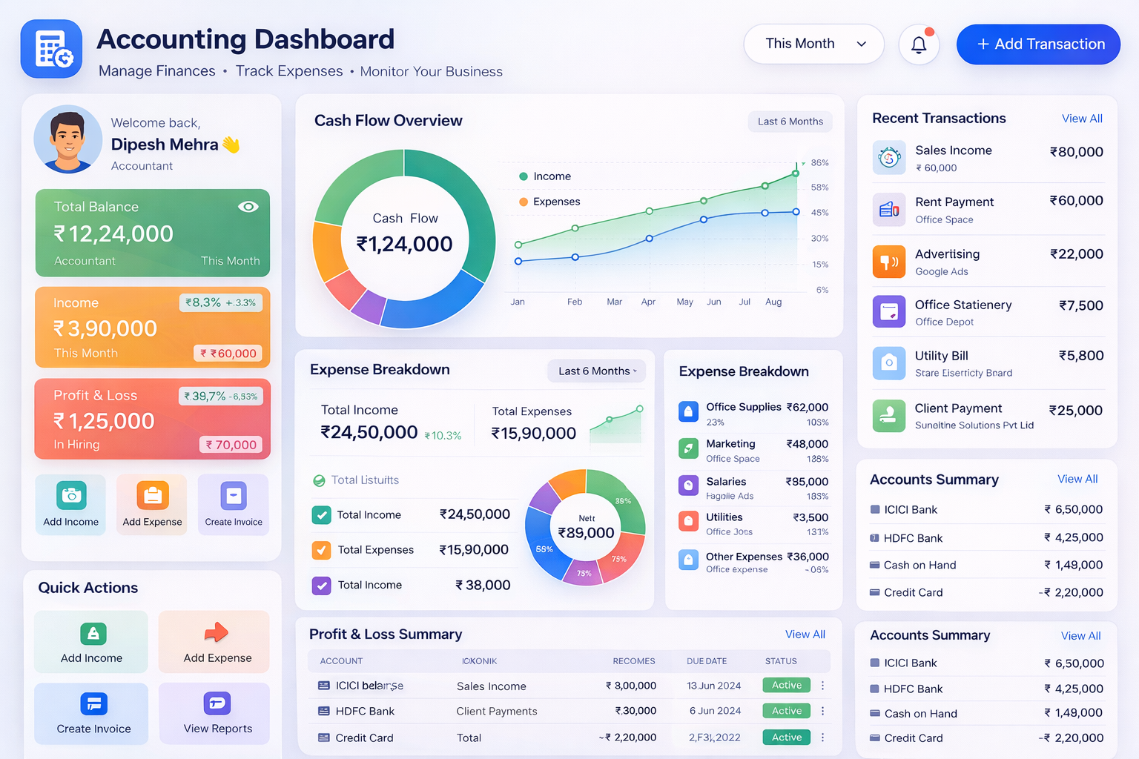1139x759 pixels.
Task: Click the Sales Income transaction icon
Action: click(x=888, y=157)
